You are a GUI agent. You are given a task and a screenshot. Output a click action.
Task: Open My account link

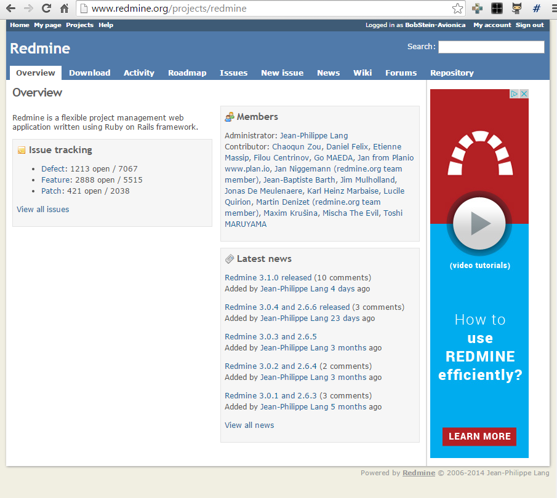pyautogui.click(x=492, y=25)
